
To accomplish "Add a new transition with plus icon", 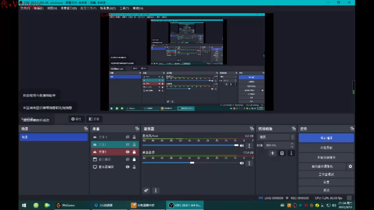I will (x=273, y=153).
